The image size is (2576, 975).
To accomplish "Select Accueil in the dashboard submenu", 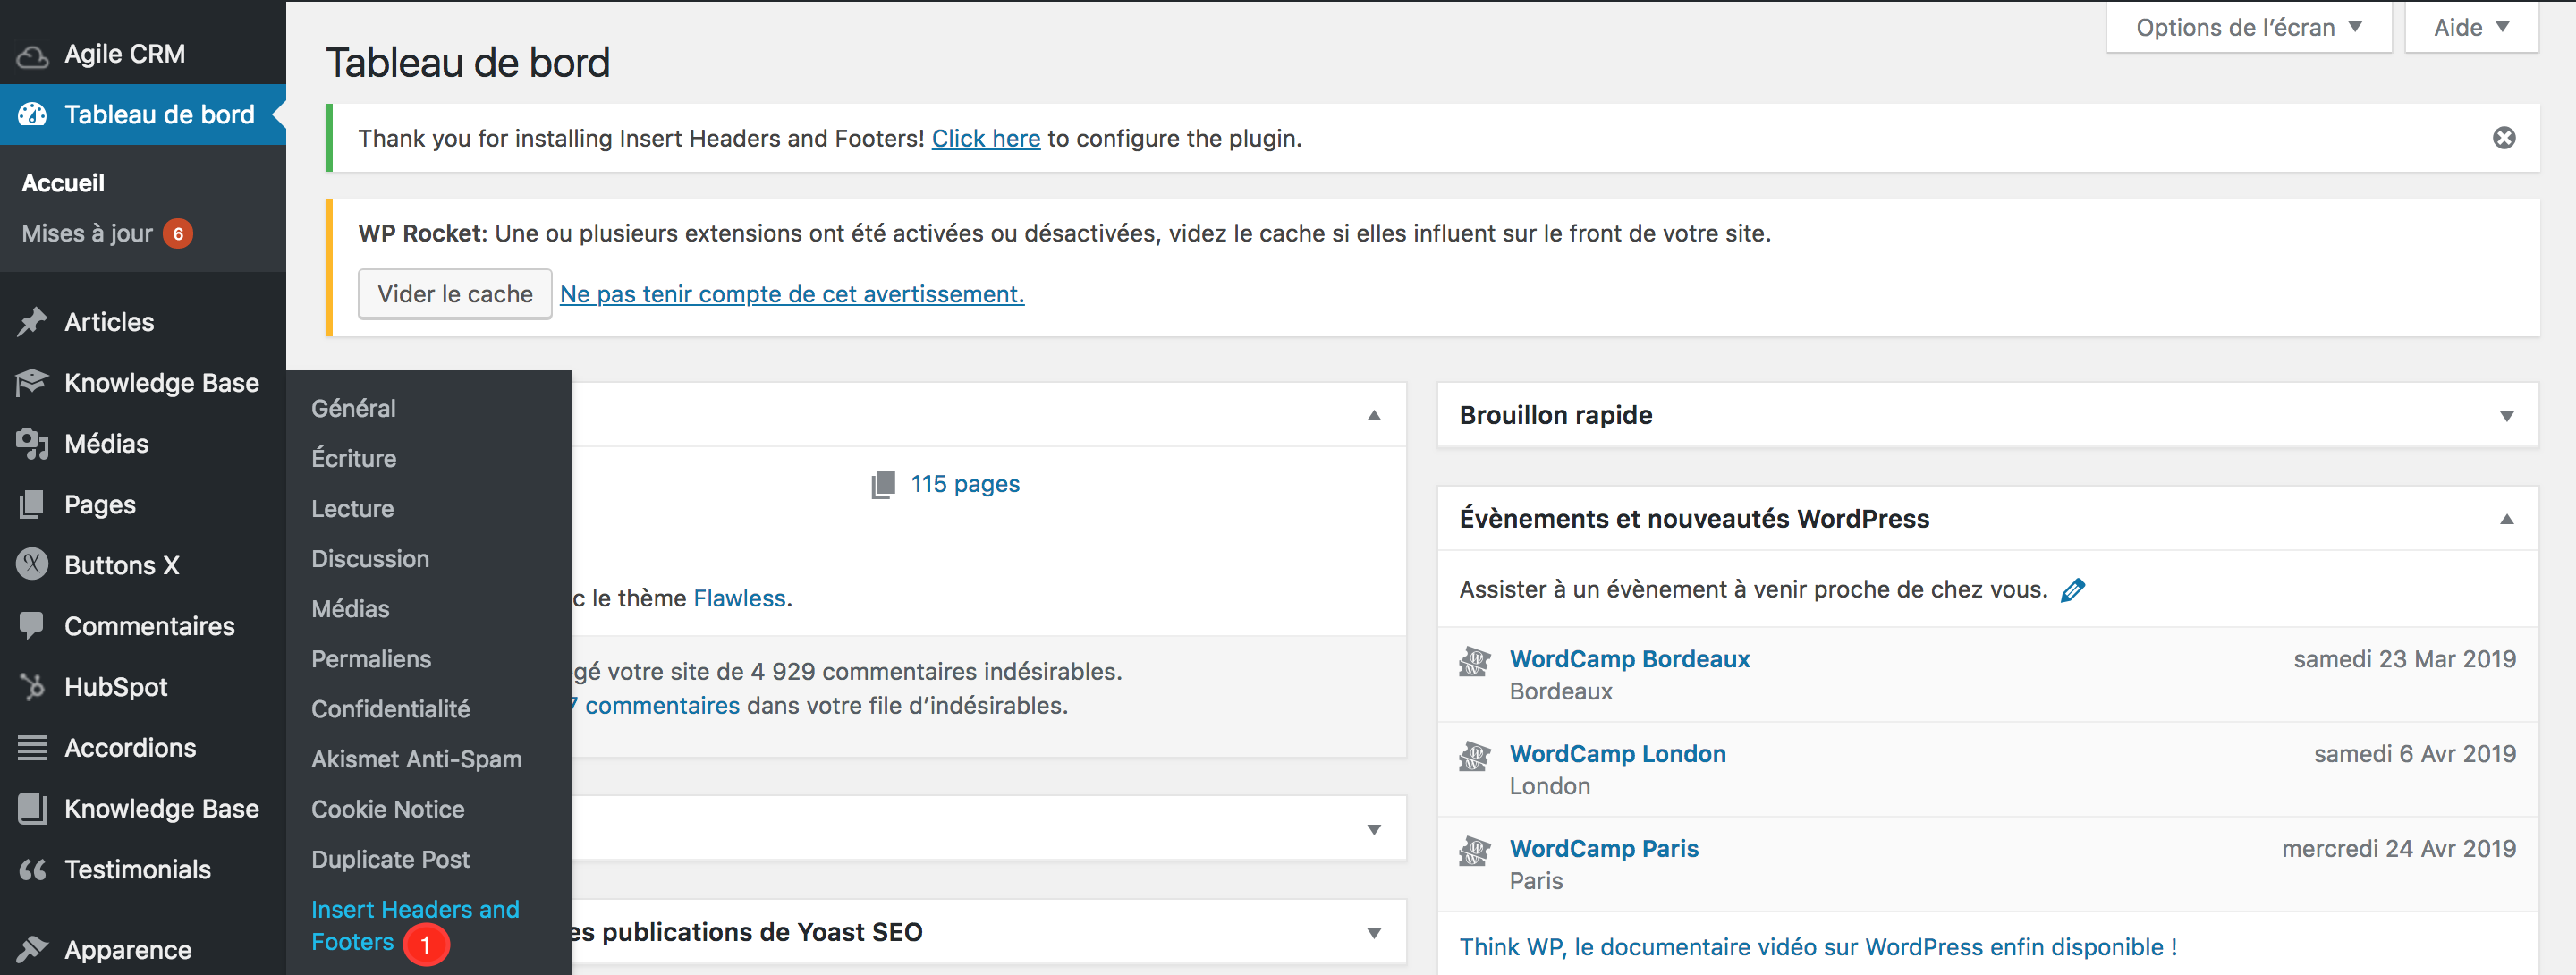I will click(63, 183).
